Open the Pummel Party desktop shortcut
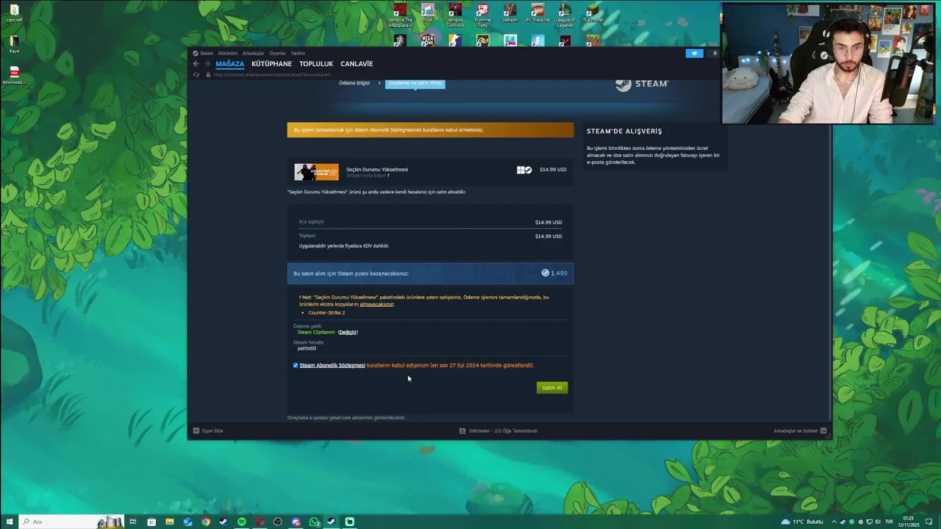941x529 pixels. pos(482,15)
